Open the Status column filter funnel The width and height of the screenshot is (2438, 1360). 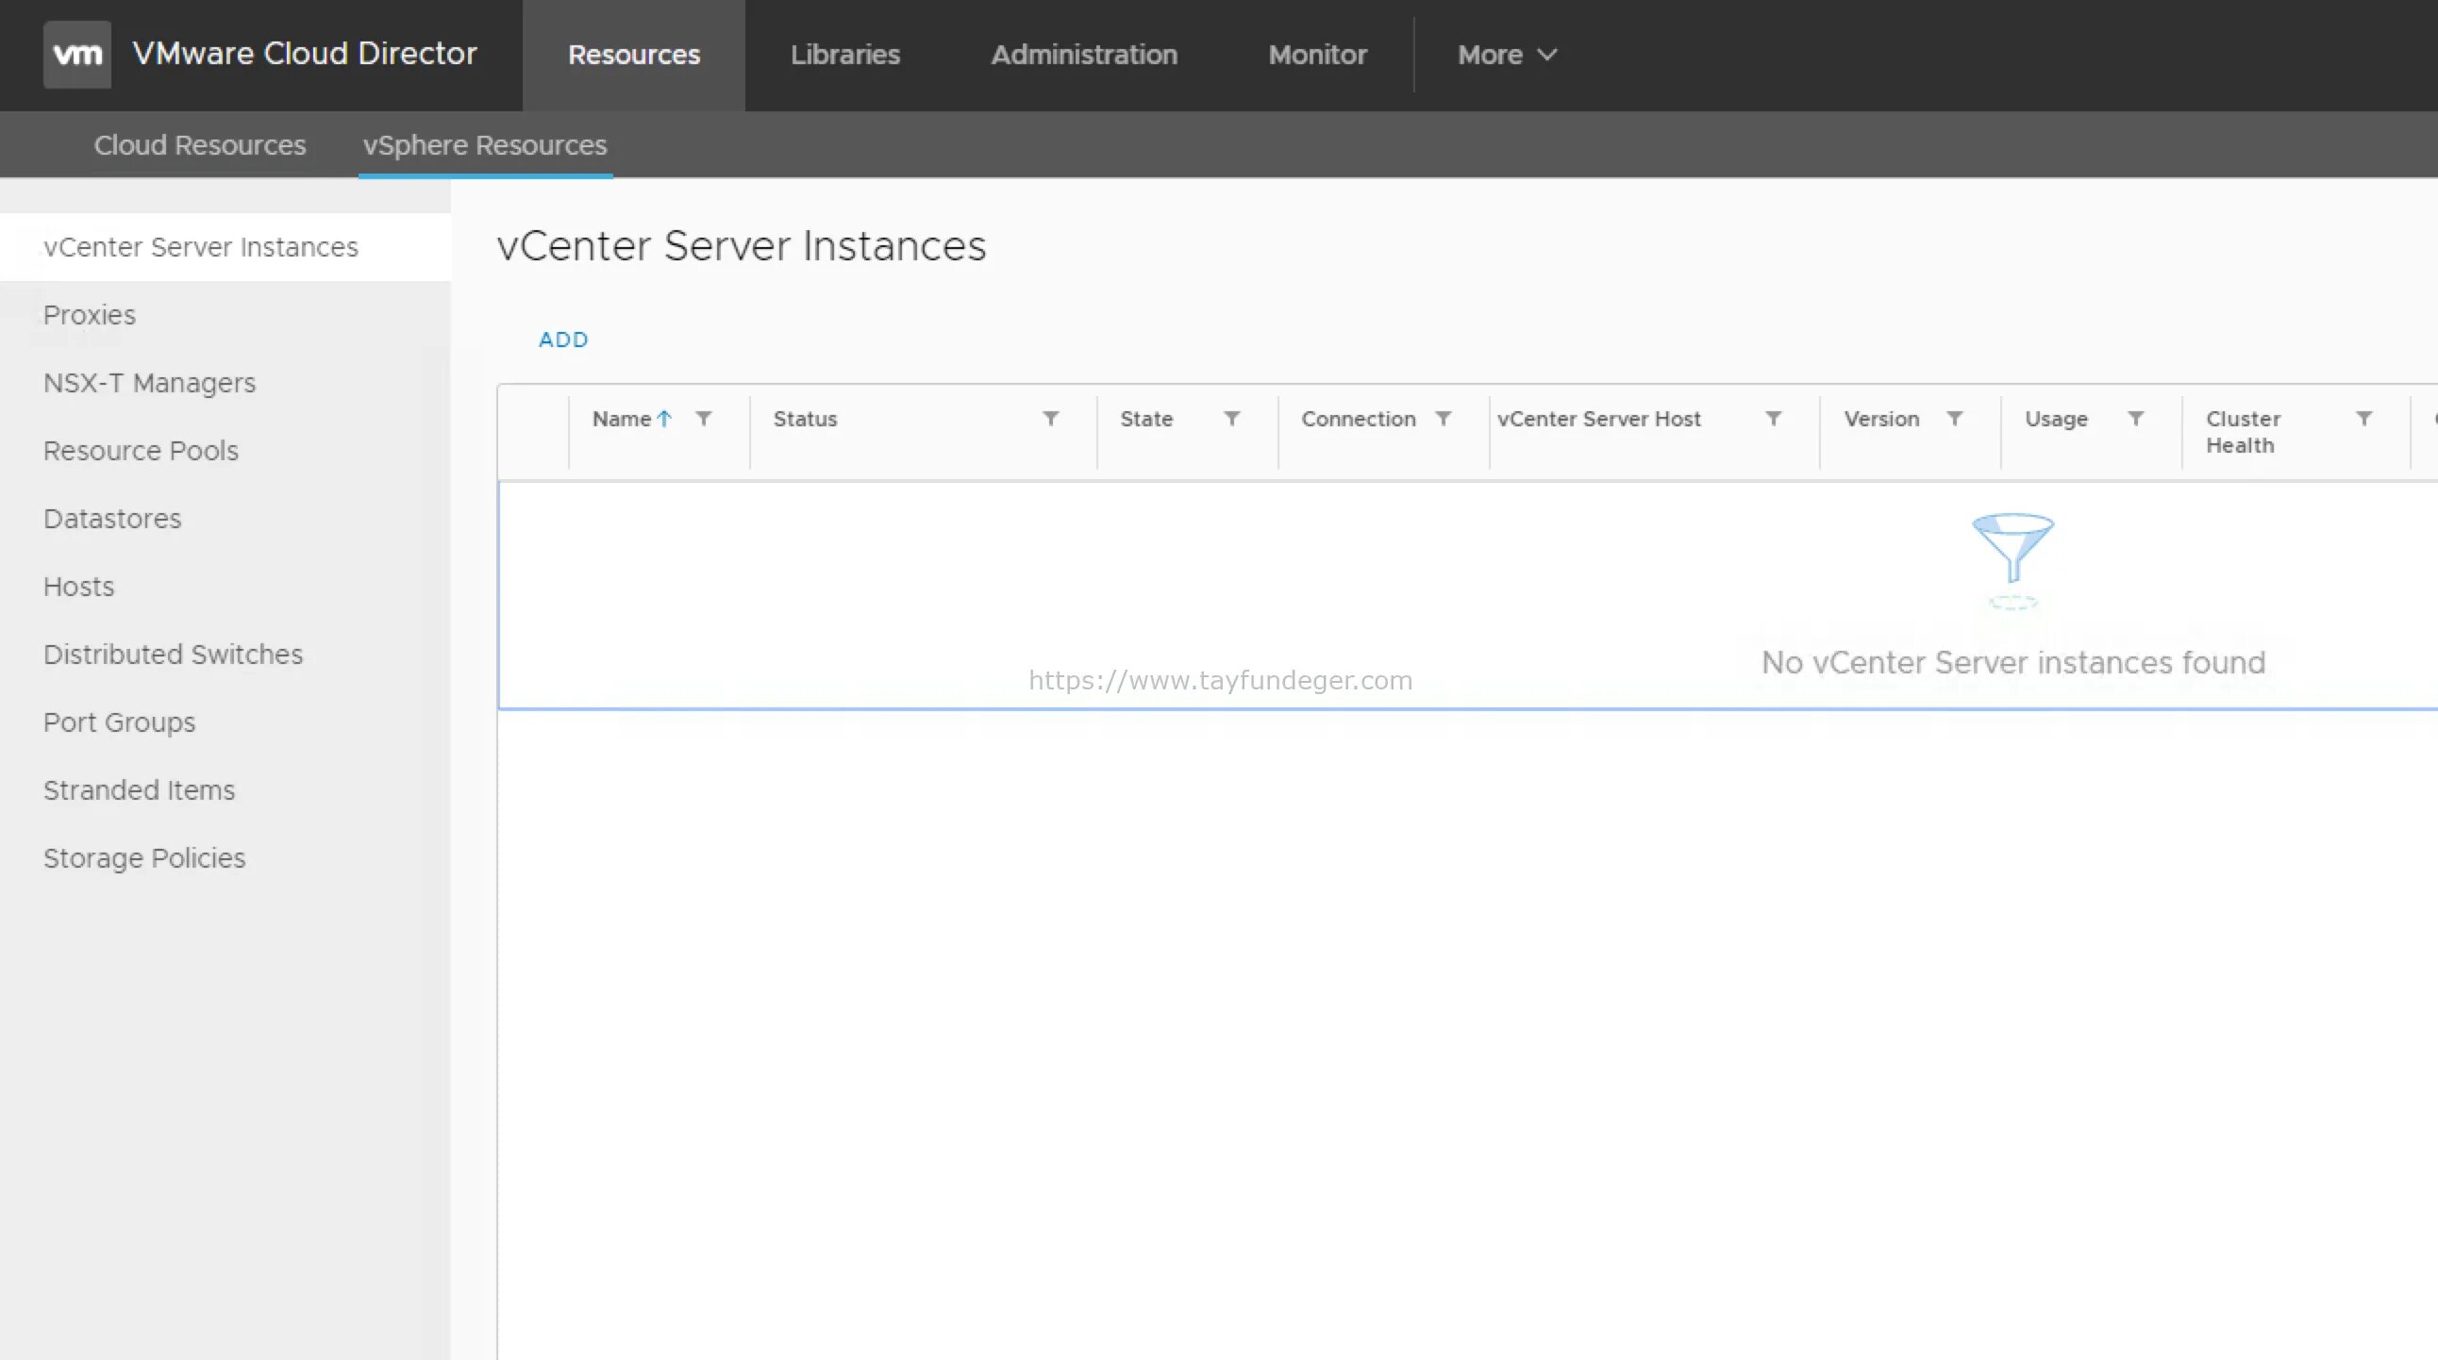coord(1050,418)
